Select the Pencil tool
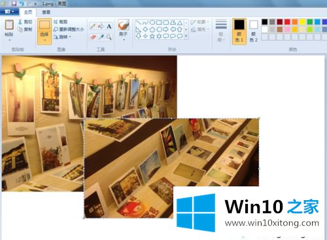Viewport: 327px width, 240px height. coord(93,26)
